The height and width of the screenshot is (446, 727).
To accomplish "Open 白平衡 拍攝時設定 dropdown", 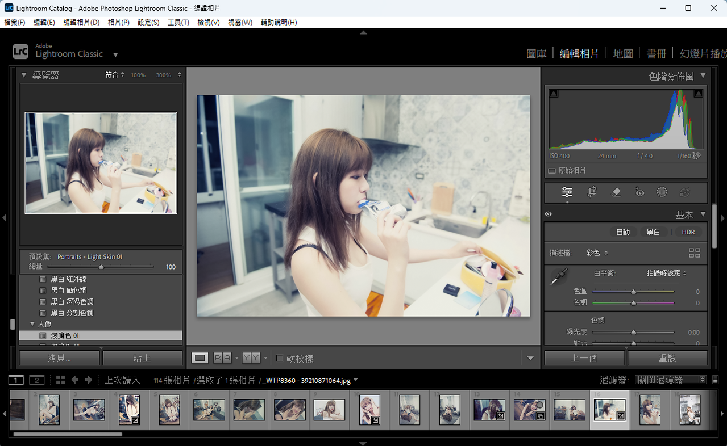I will point(666,273).
